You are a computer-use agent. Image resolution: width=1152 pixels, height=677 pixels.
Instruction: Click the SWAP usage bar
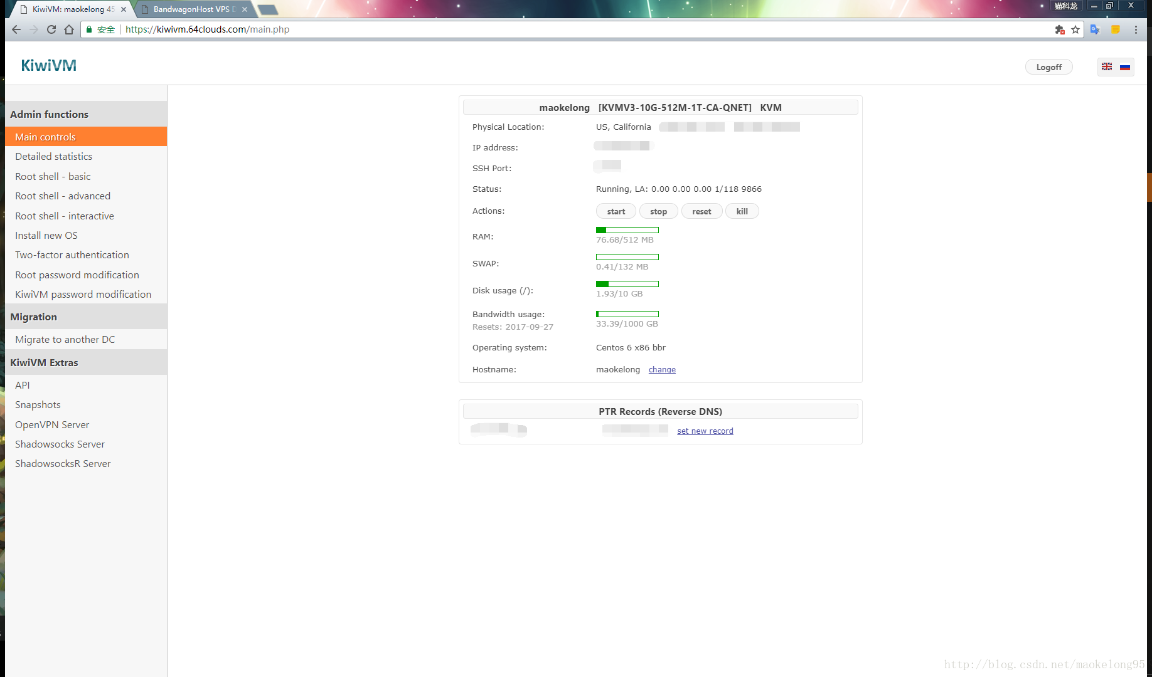(x=627, y=257)
